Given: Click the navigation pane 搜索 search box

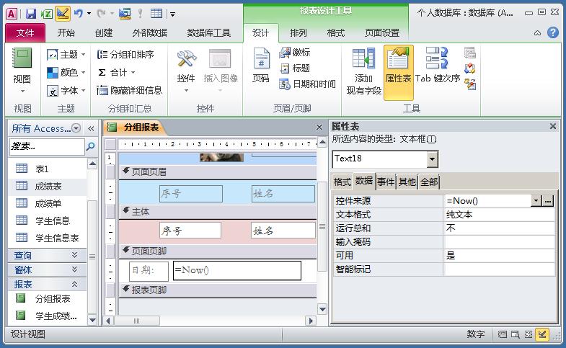Looking at the screenshot, I should pos(47,146).
